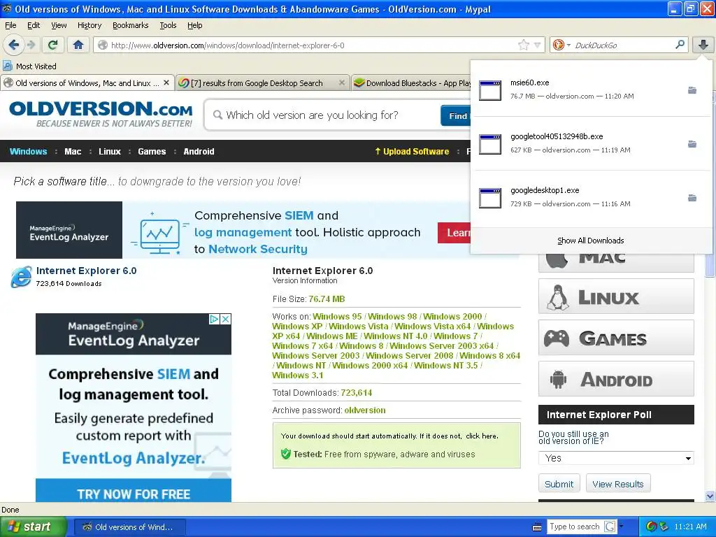Open containing folder for googledesktop1.exe
The image size is (716, 537).
click(x=692, y=198)
